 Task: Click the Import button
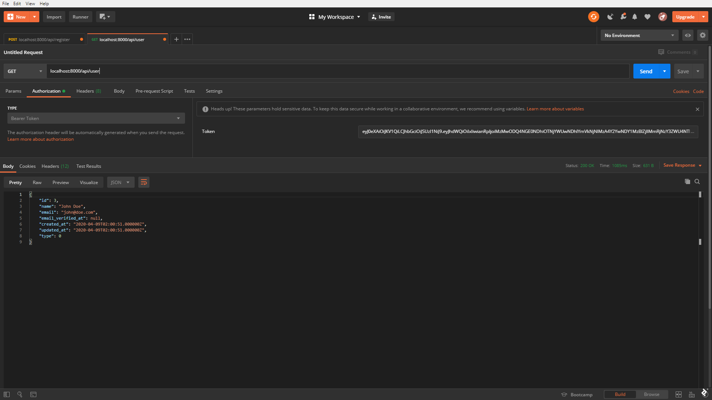pyautogui.click(x=54, y=17)
